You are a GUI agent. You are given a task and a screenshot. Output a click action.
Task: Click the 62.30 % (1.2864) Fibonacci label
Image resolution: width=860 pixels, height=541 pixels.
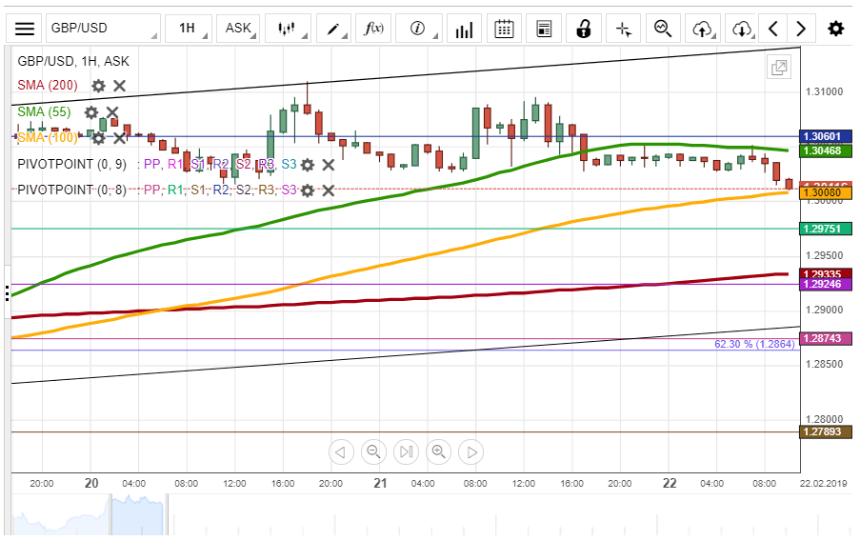click(x=754, y=344)
